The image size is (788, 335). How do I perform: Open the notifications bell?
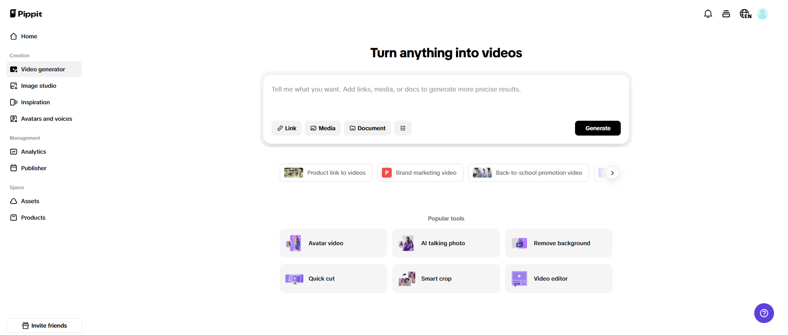pos(708,14)
